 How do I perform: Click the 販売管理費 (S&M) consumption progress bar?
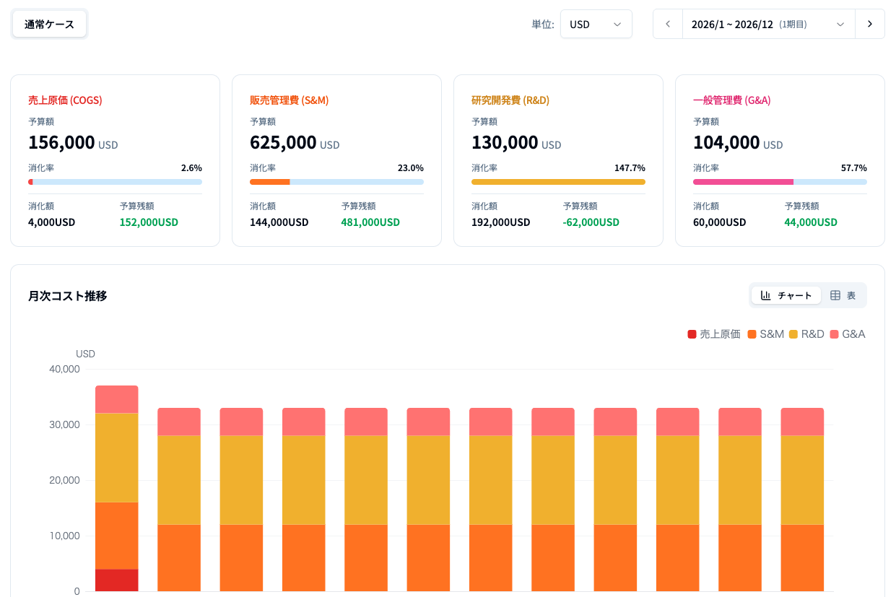coord(336,182)
